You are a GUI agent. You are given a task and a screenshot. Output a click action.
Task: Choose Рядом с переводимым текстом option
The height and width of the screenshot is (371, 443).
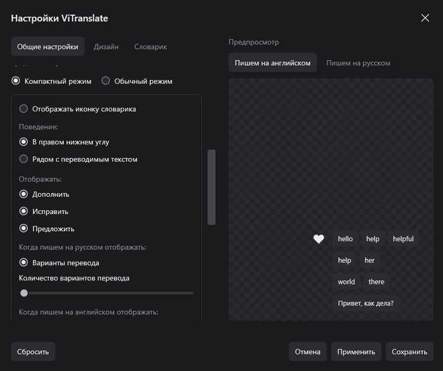click(23, 159)
